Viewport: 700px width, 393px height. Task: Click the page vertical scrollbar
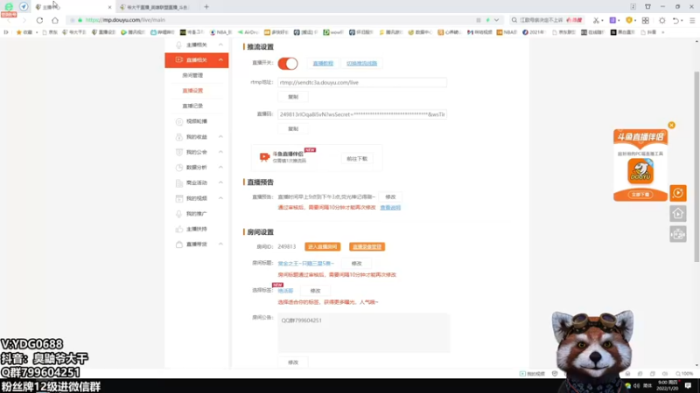click(x=696, y=166)
